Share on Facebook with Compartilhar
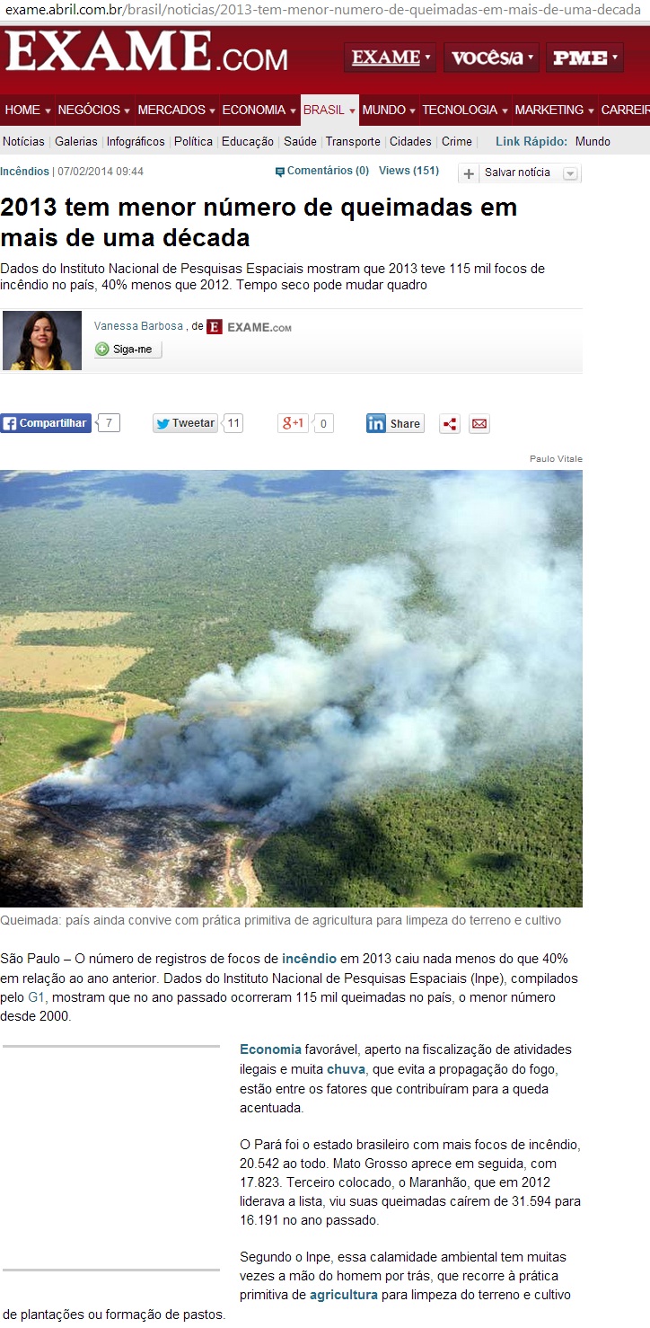 tap(46, 423)
